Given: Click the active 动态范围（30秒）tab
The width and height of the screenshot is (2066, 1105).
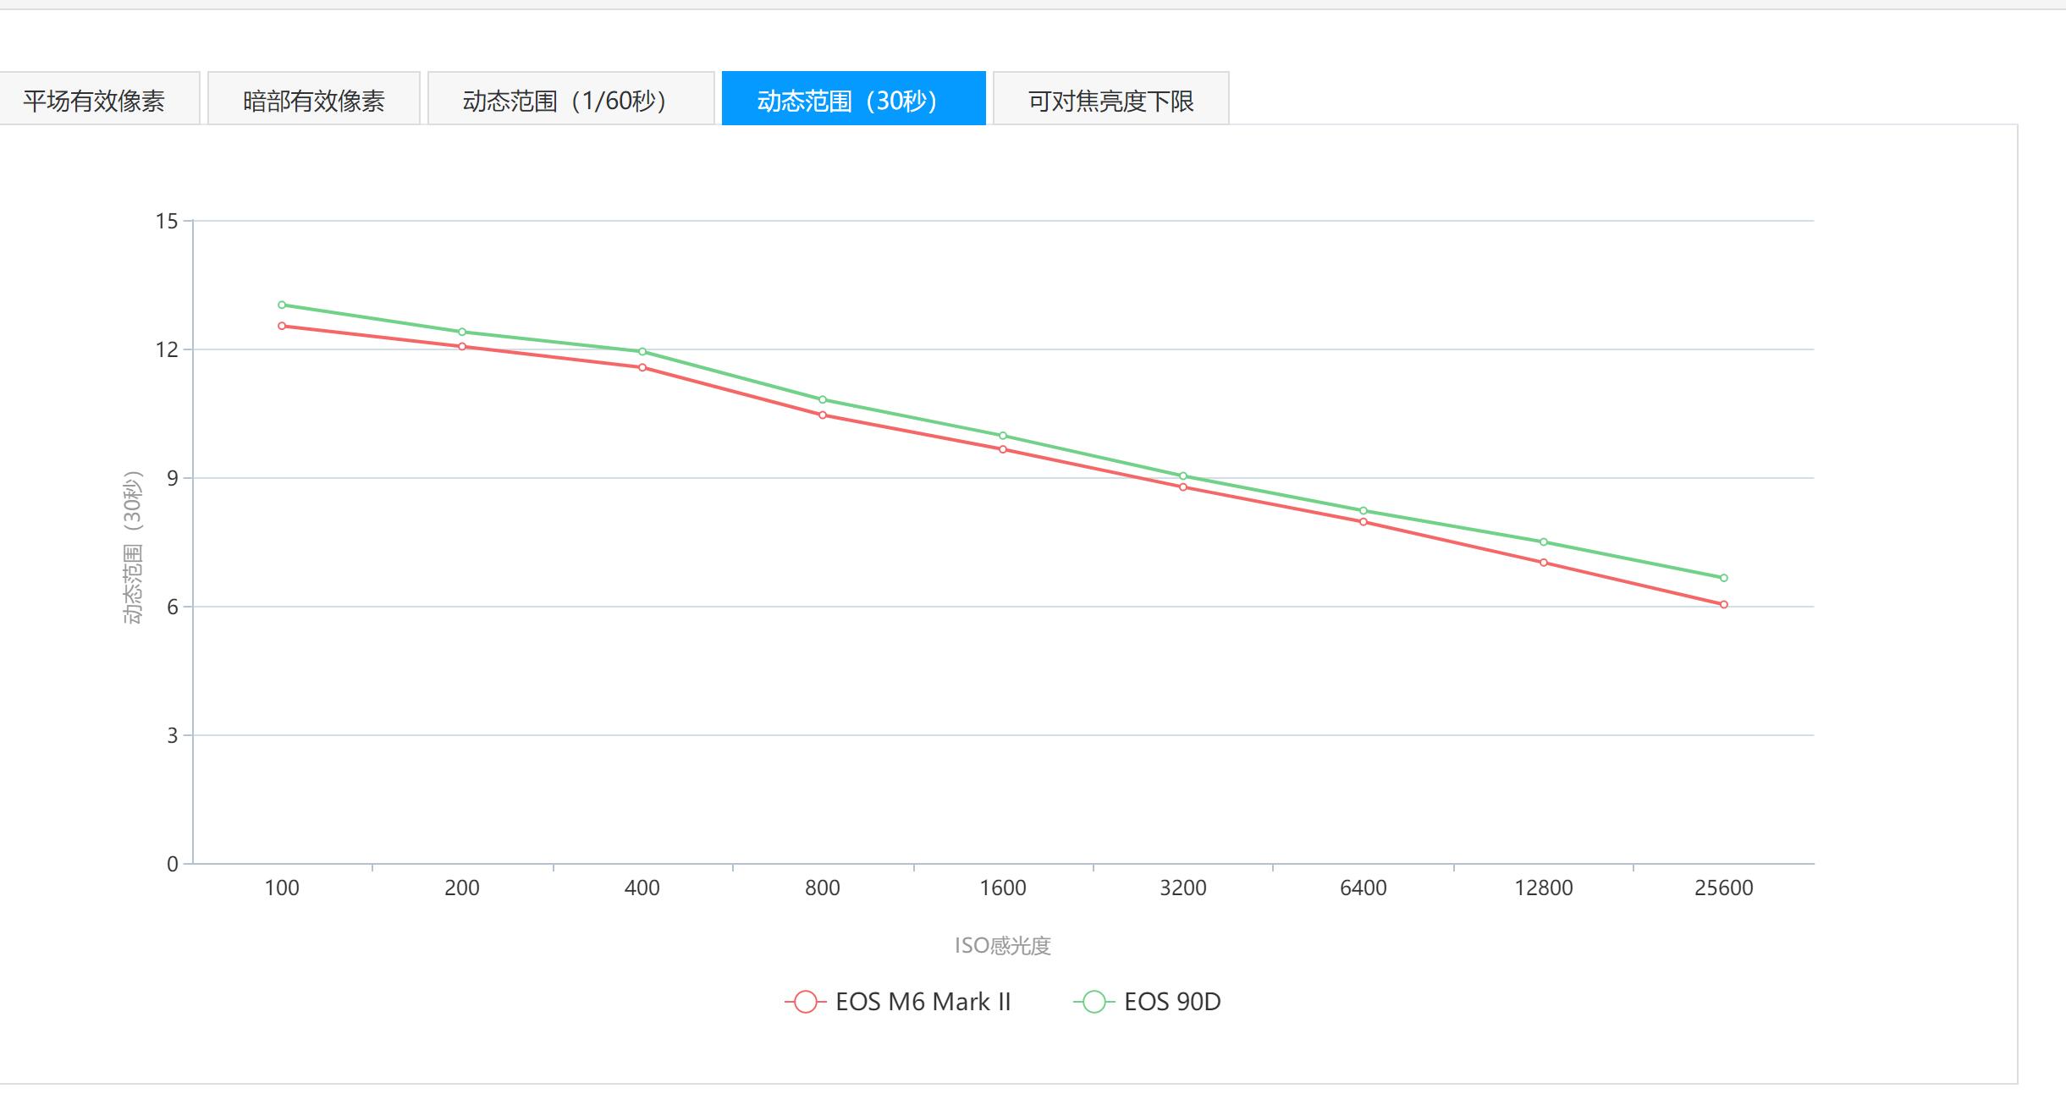Looking at the screenshot, I should [x=854, y=99].
